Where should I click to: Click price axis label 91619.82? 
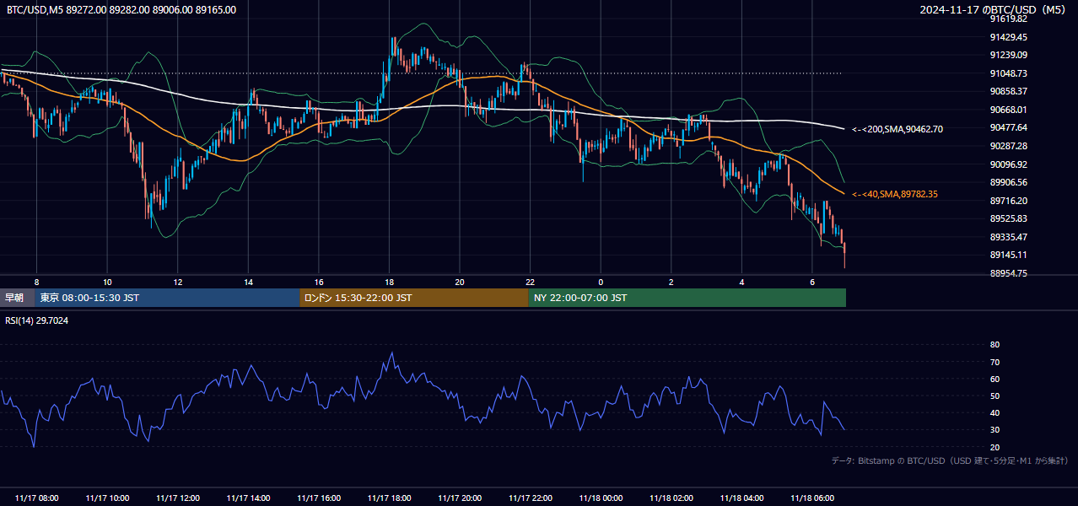[1009, 19]
